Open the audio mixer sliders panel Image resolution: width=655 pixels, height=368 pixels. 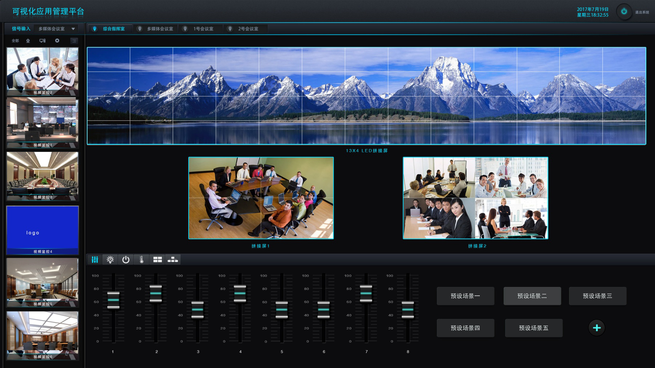point(95,259)
